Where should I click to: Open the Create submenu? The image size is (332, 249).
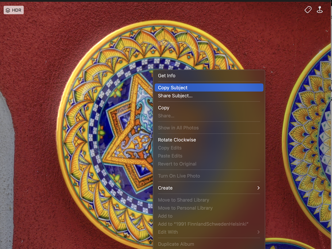click(x=209, y=188)
